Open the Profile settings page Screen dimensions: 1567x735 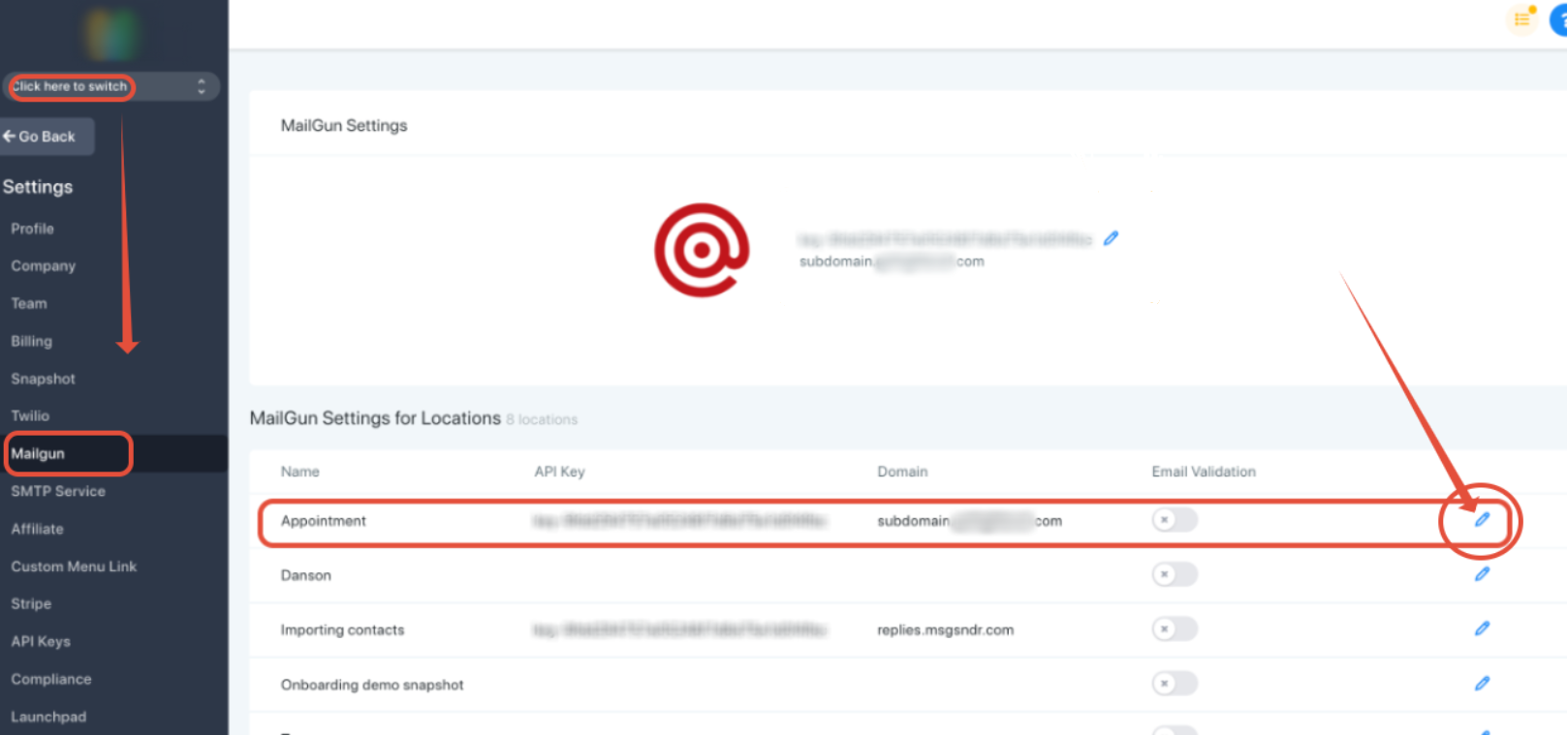(x=32, y=229)
